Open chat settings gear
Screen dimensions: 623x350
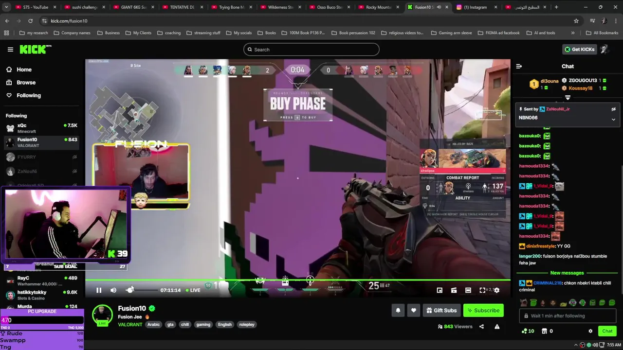tap(590, 331)
